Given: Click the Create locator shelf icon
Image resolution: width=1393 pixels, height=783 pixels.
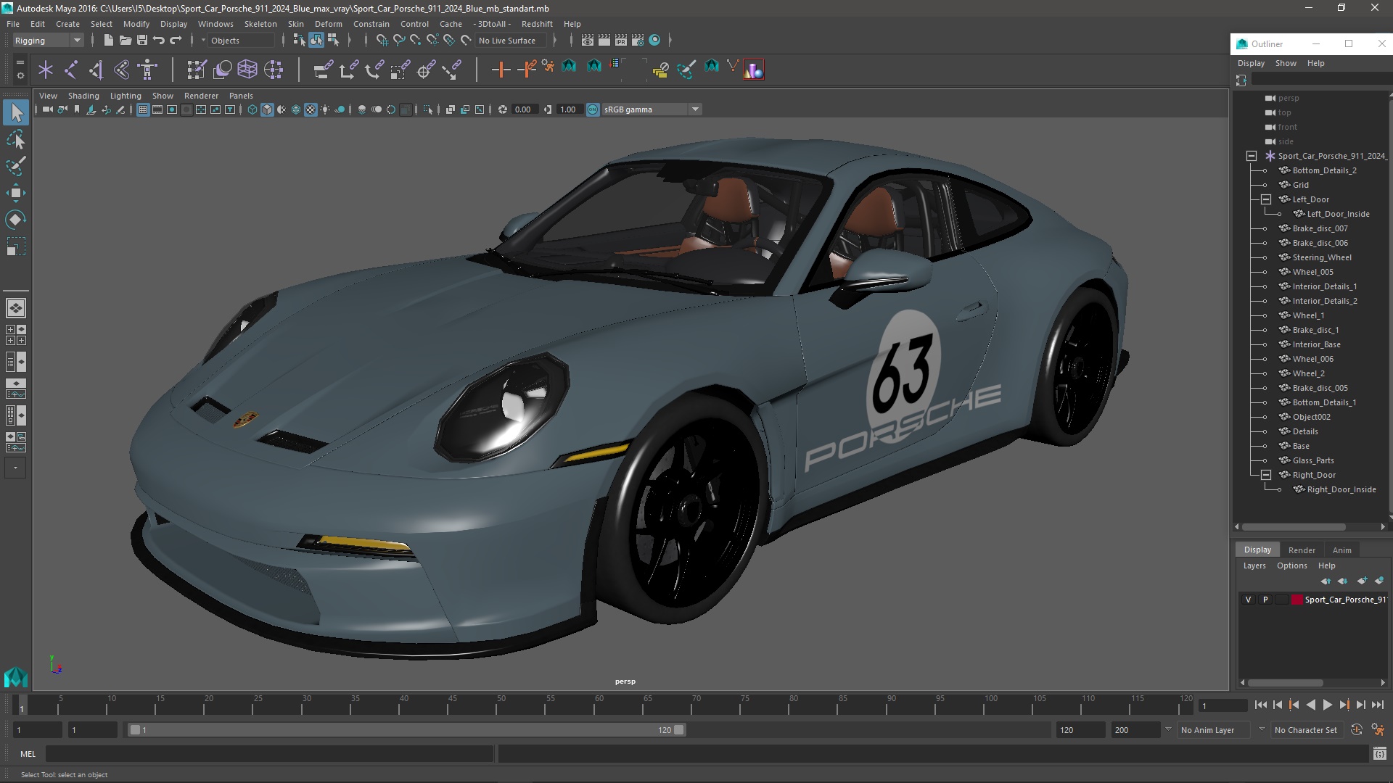Looking at the screenshot, I should (x=46, y=70).
